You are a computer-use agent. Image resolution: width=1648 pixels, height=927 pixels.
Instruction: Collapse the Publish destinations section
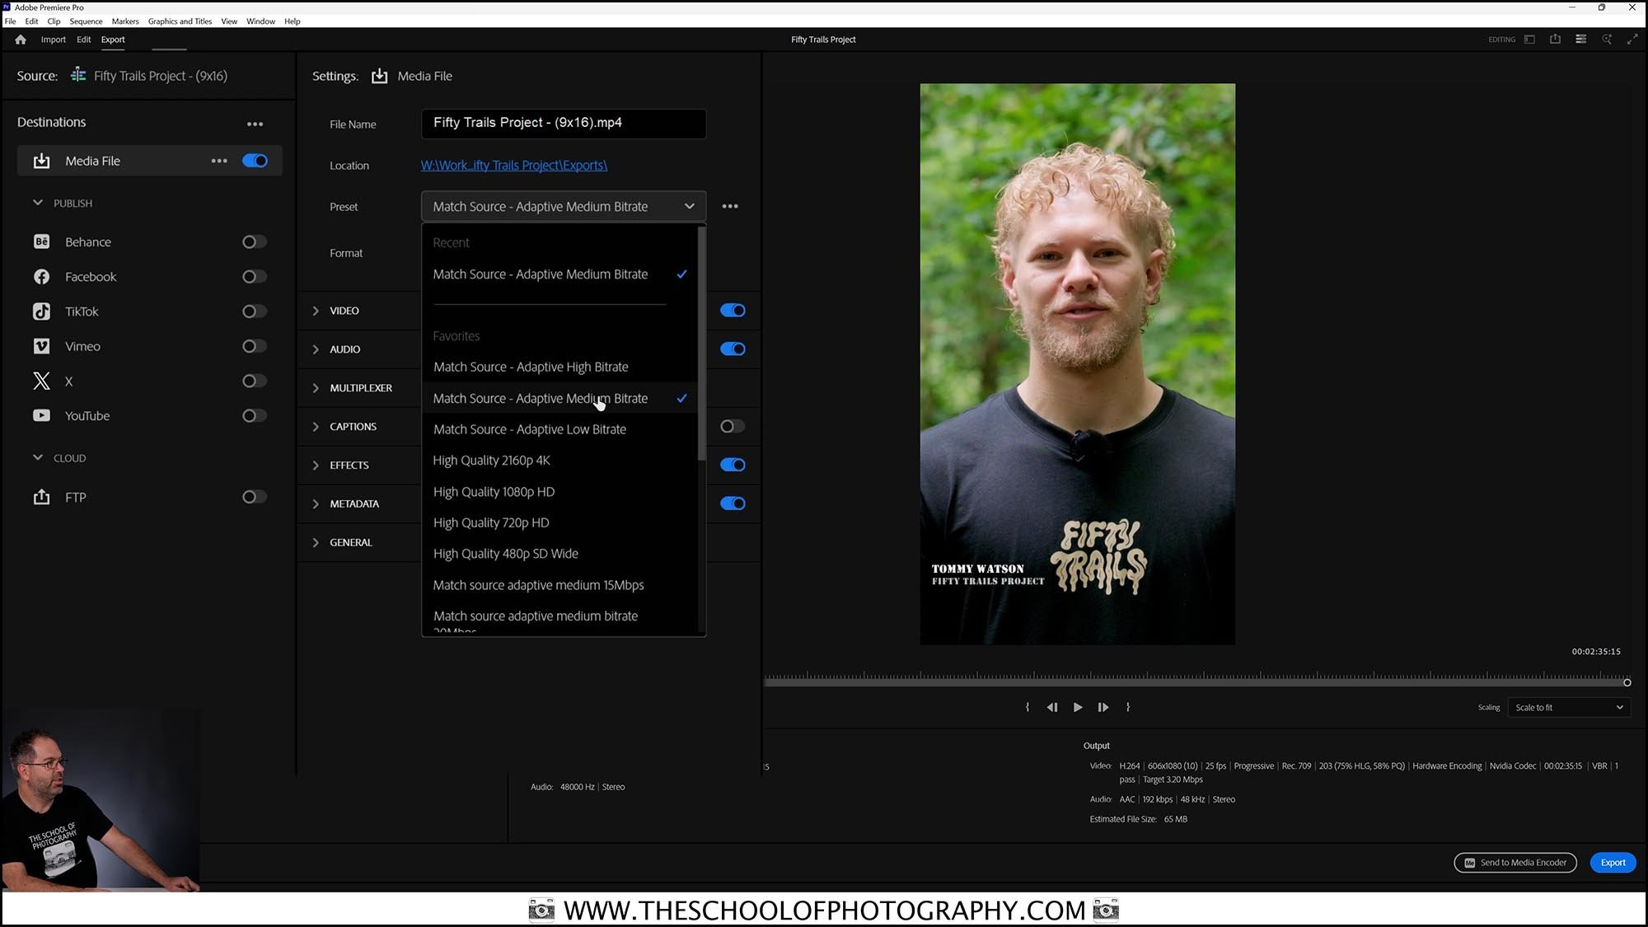click(38, 203)
